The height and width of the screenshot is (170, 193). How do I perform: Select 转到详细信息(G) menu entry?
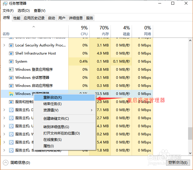(x=65, y=127)
